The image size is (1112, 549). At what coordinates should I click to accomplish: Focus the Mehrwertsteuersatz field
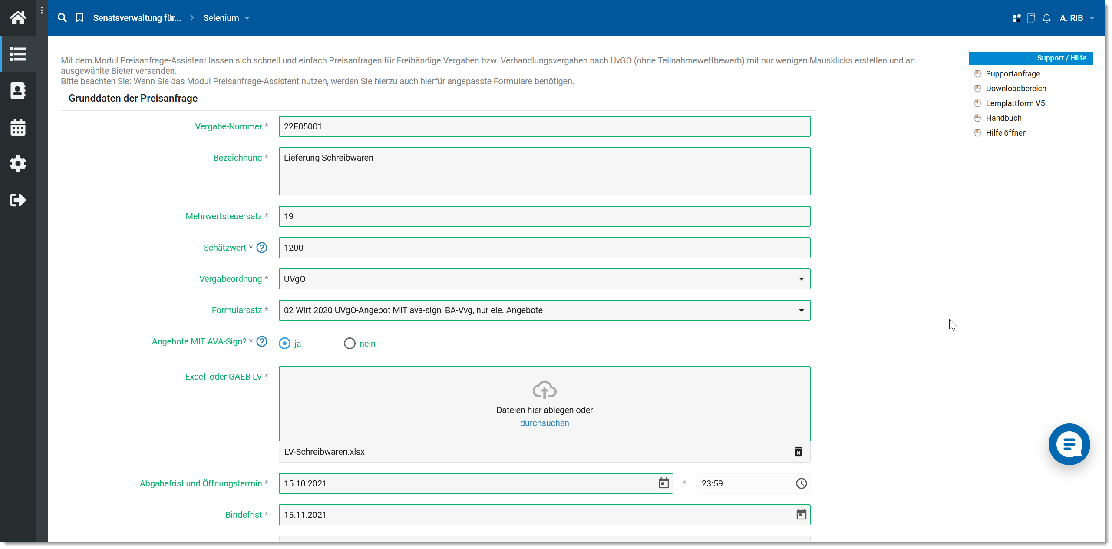click(544, 216)
